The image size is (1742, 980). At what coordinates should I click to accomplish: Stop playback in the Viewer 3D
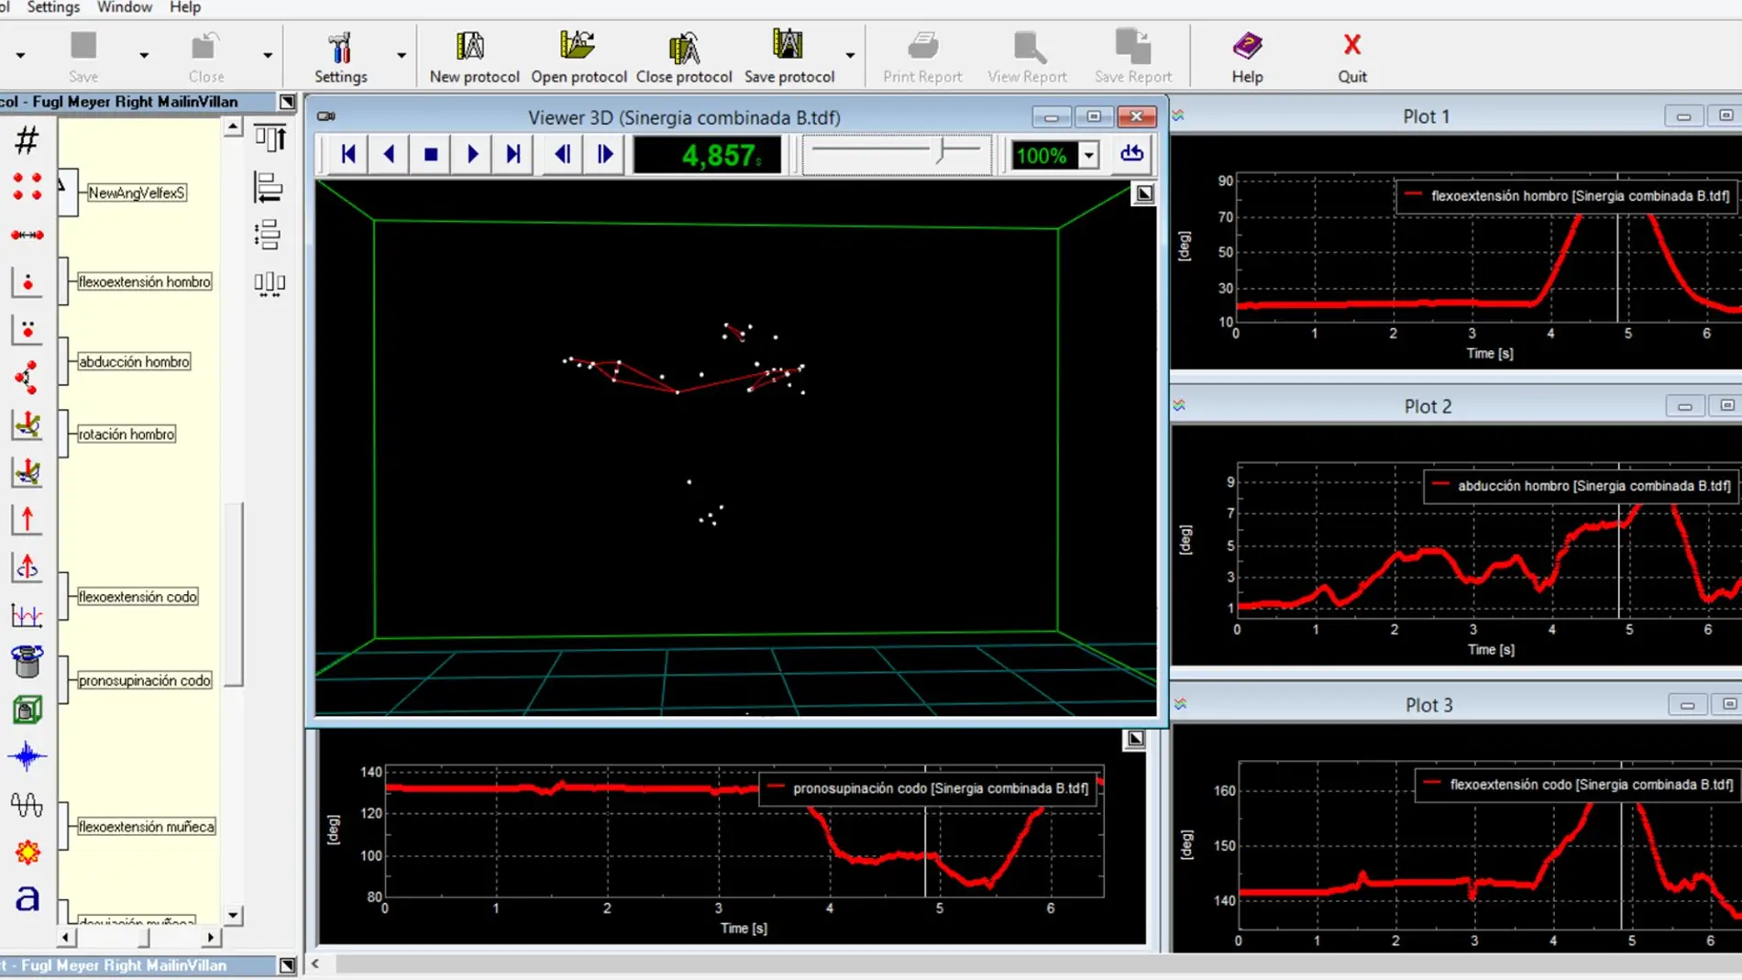[431, 154]
